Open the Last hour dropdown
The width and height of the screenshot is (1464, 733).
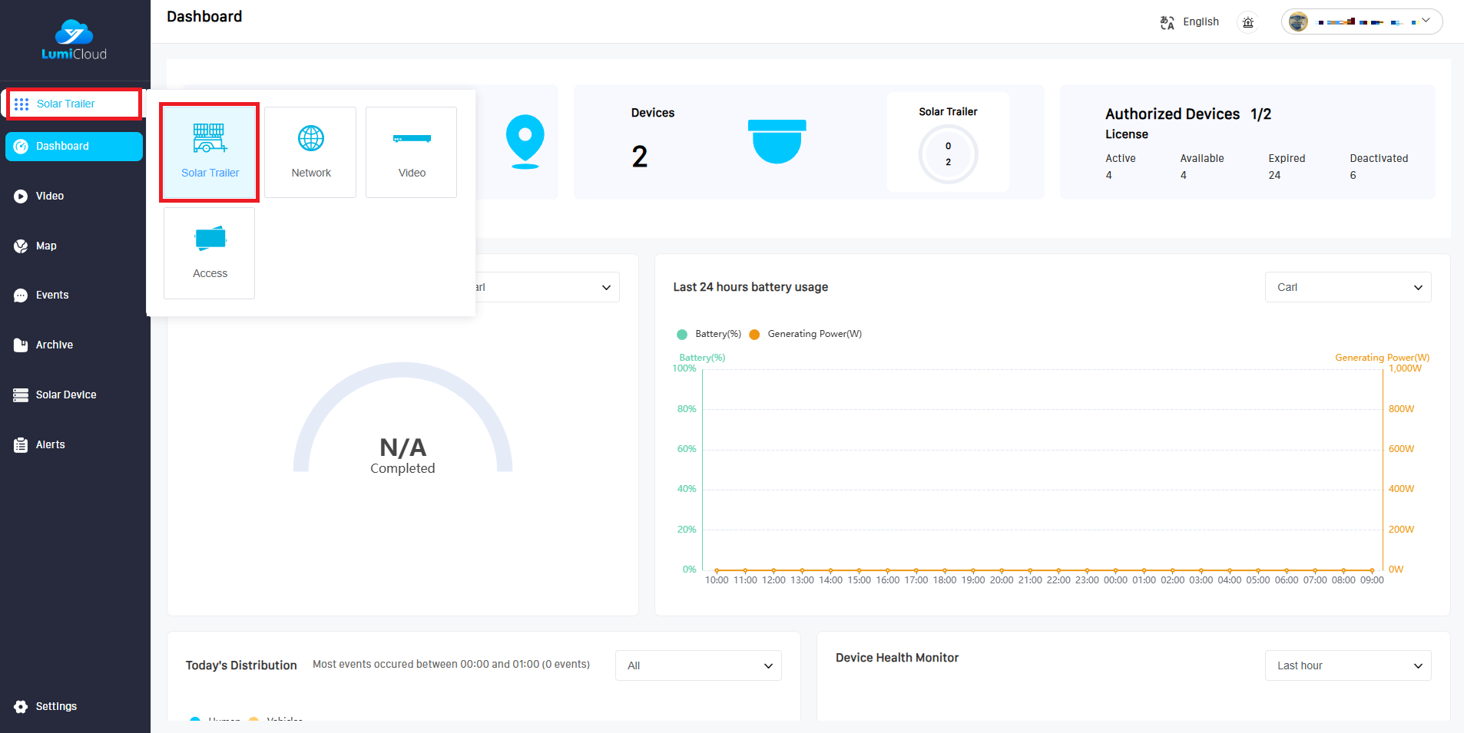(x=1347, y=665)
